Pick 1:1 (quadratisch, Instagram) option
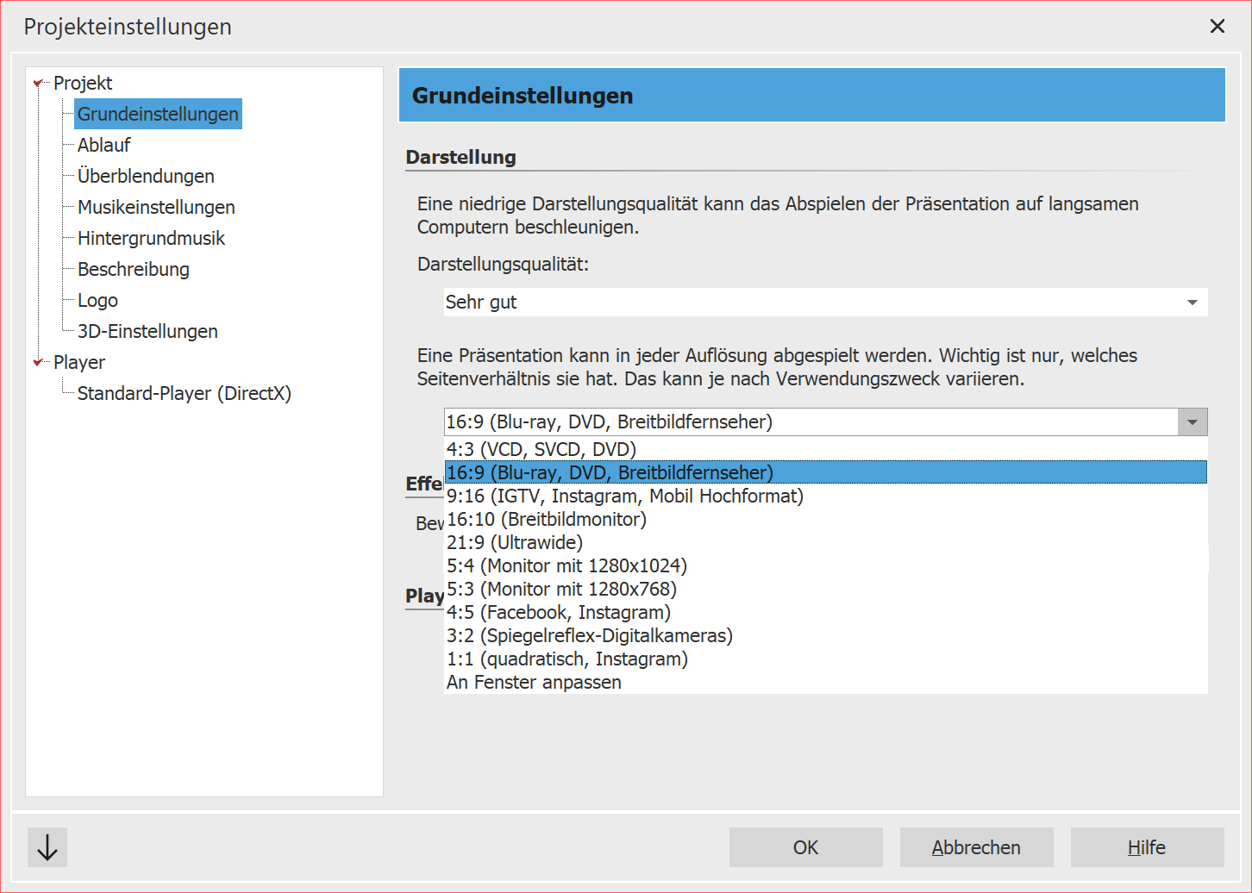The width and height of the screenshot is (1252, 893). click(825, 659)
